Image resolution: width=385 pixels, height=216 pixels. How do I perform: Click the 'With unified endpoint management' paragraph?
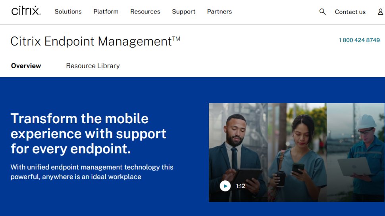pos(92,172)
